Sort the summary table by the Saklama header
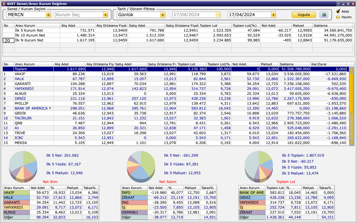The image size is (357, 223). [x=333, y=26]
